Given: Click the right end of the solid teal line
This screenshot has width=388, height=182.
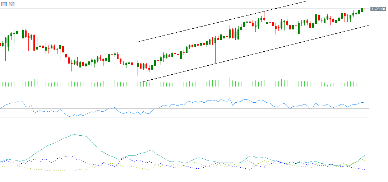Looking at the screenshot, I should point(364,156).
